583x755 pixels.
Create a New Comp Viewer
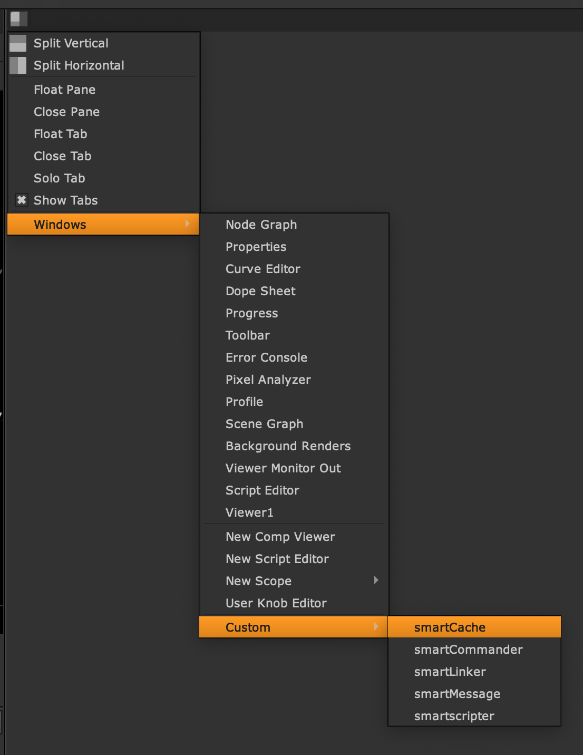tap(280, 537)
